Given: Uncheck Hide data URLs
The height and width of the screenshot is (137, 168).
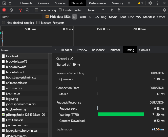Looking at the screenshot, I should click(x=47, y=17).
